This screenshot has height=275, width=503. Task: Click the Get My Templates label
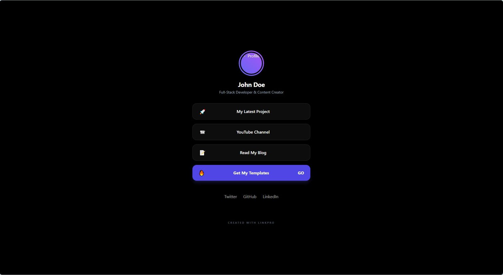(x=251, y=173)
